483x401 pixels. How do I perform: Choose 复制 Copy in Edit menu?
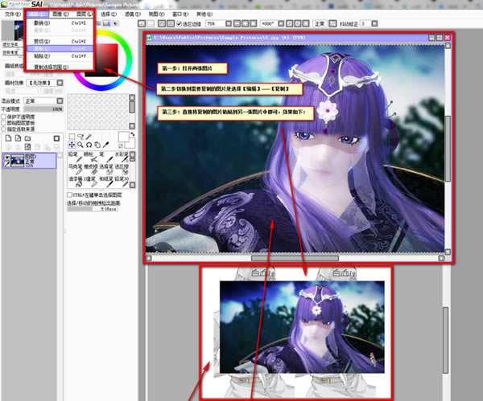(x=60, y=48)
